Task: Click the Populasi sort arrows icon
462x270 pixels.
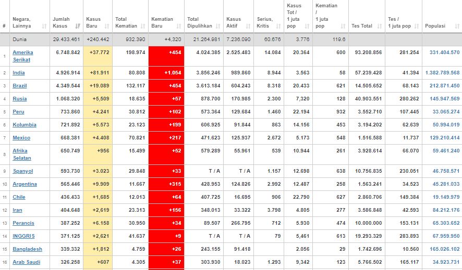Action: click(457, 26)
